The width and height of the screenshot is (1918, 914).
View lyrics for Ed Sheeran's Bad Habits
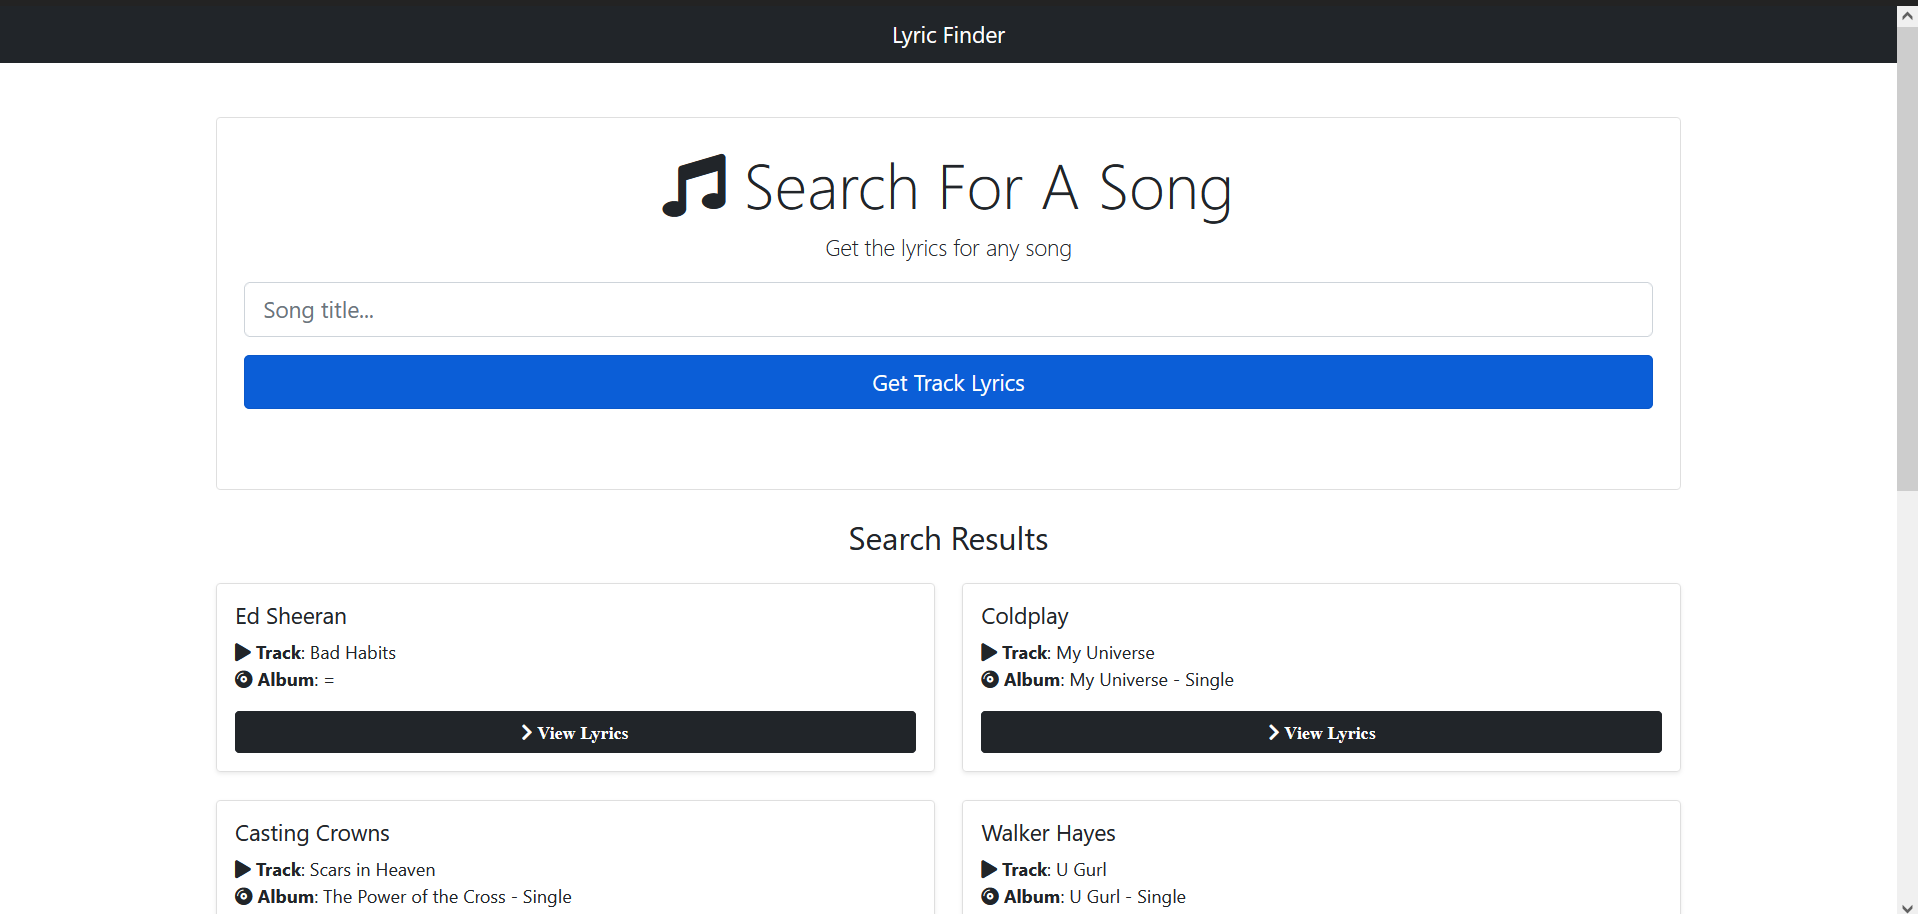574,732
